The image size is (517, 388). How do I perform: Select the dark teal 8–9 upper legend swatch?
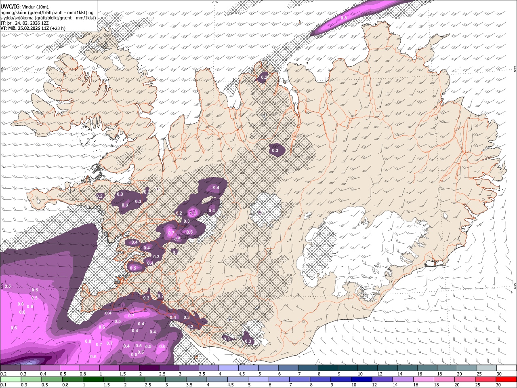pos(328,368)
